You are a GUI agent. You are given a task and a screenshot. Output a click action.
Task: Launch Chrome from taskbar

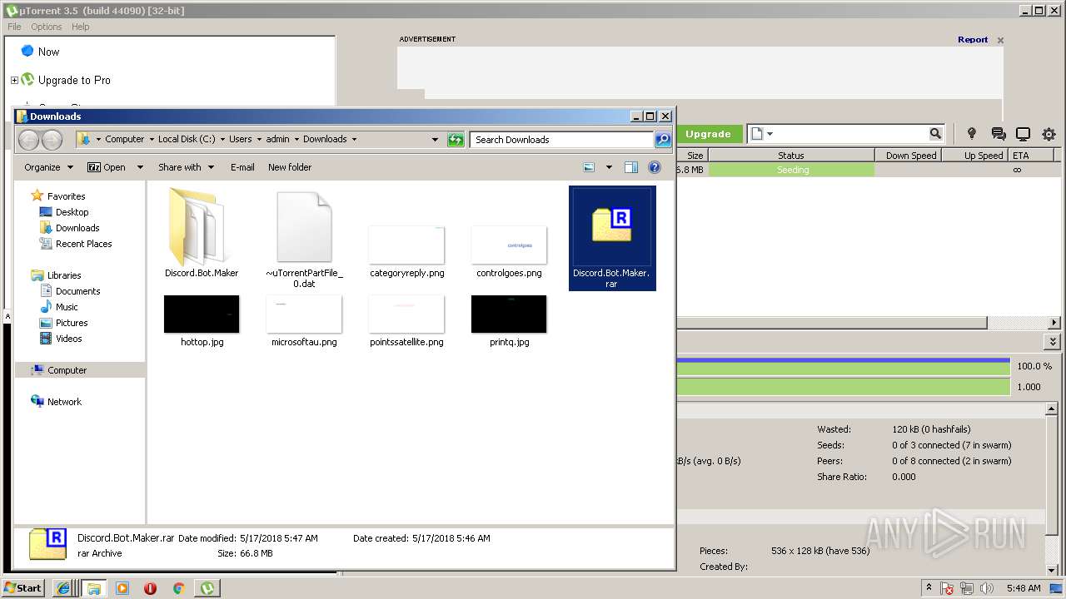[178, 588]
